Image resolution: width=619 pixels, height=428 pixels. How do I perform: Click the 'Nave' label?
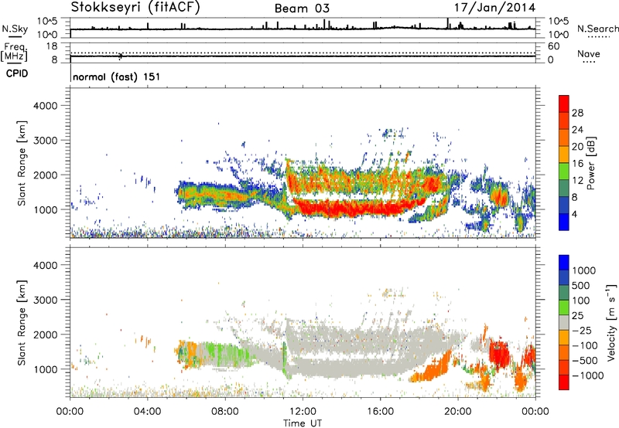(x=589, y=54)
